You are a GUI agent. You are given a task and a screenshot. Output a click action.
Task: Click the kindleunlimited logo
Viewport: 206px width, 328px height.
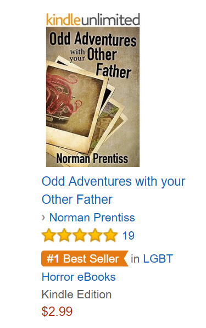pyautogui.click(x=93, y=19)
